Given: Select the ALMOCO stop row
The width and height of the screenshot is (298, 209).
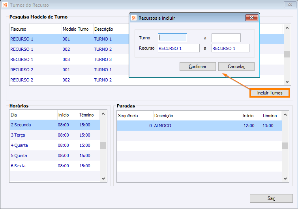Looking at the screenshot, I should (x=199, y=126).
